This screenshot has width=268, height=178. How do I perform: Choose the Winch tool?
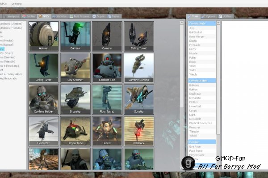click(202, 74)
